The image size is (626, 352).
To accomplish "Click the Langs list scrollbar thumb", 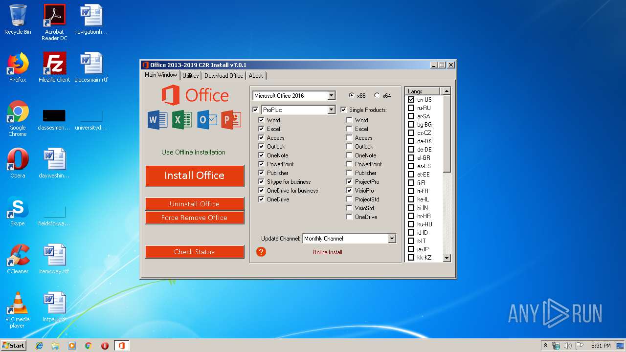I will click(447, 133).
